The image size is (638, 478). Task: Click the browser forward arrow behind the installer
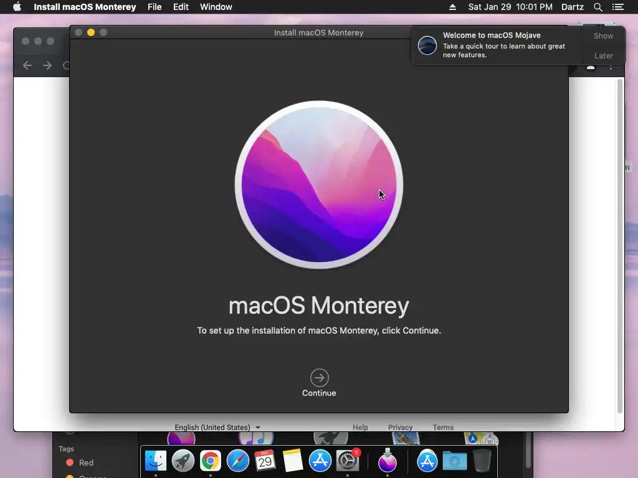tap(47, 65)
